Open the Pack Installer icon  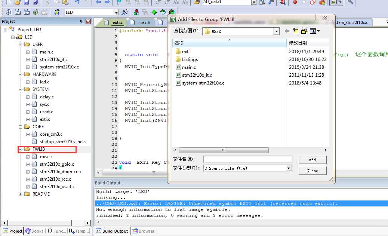[172, 12]
